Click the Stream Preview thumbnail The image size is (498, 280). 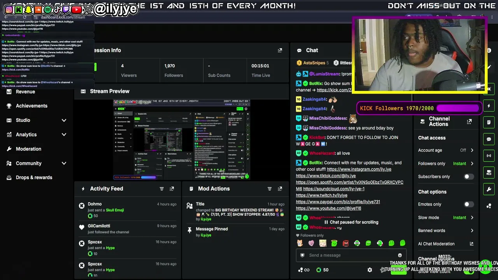(x=182, y=139)
